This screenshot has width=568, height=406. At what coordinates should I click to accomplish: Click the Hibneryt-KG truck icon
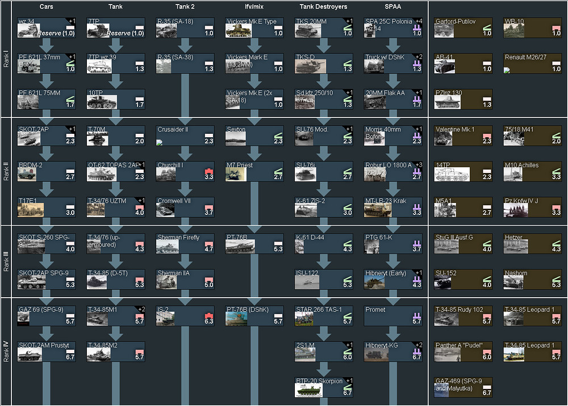tap(378, 355)
